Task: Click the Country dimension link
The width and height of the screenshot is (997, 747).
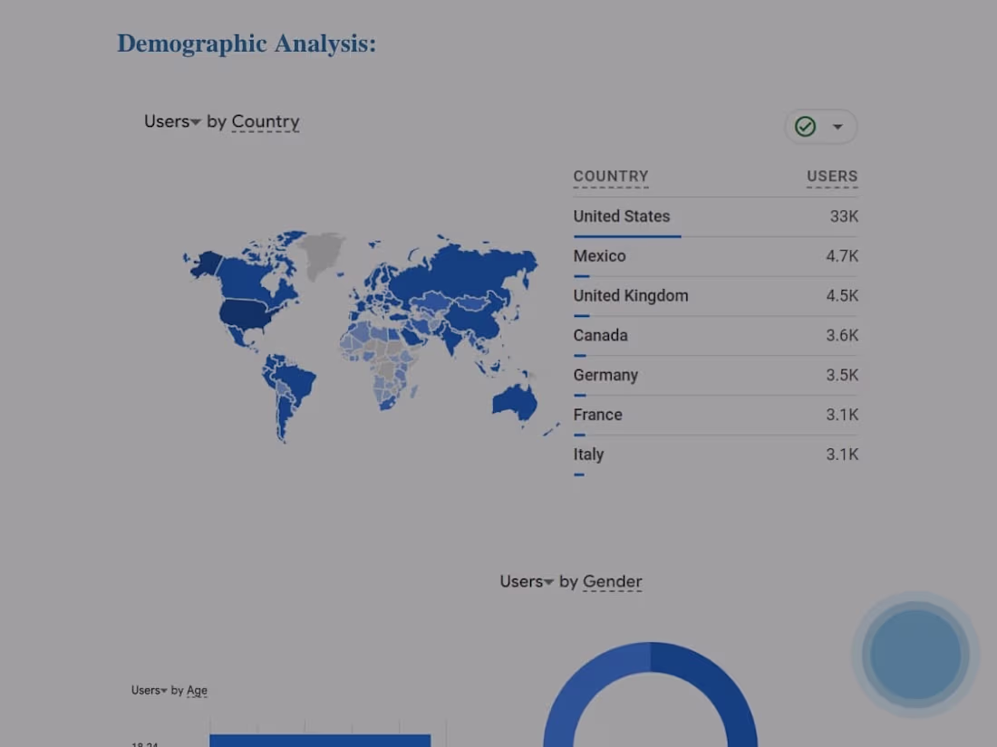Action: tap(266, 121)
